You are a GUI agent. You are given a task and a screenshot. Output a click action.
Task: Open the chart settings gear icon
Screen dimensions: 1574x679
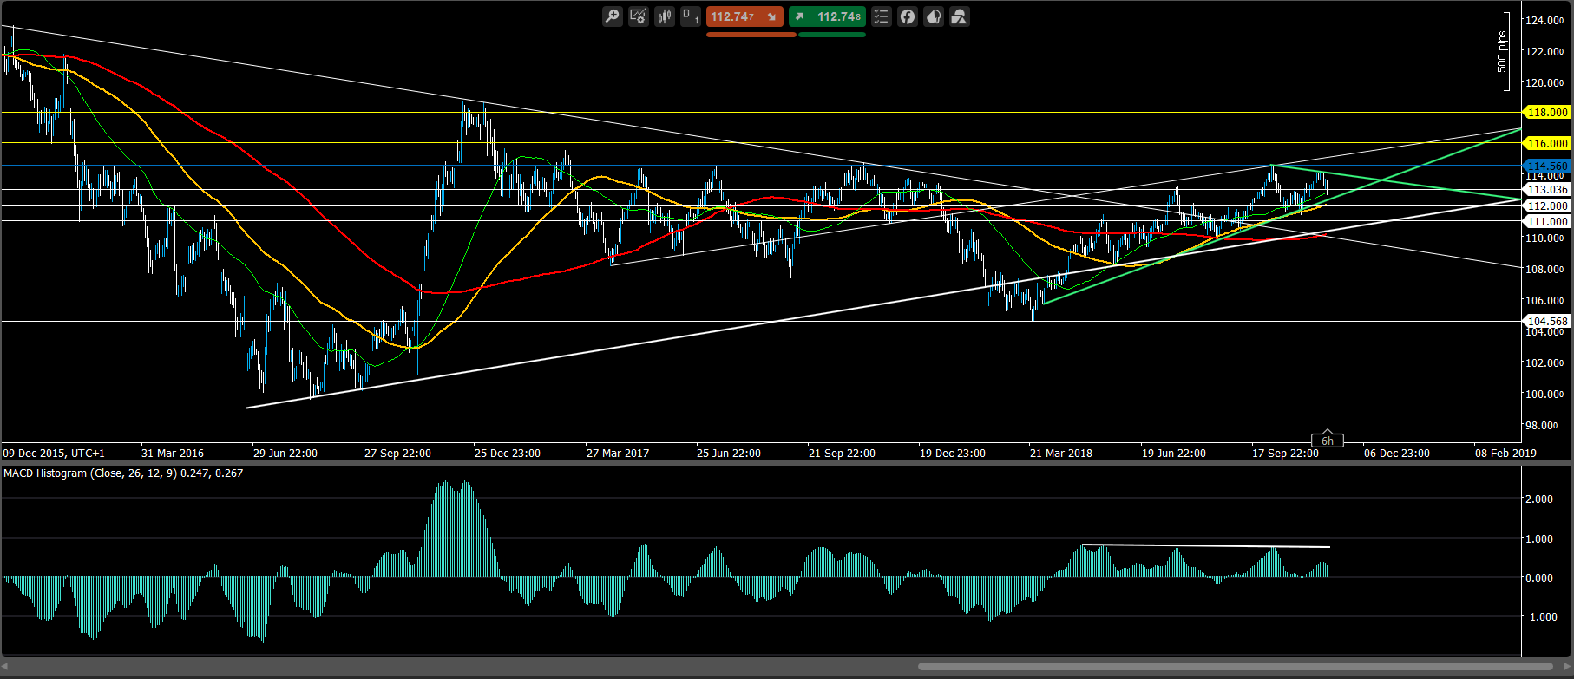click(639, 16)
